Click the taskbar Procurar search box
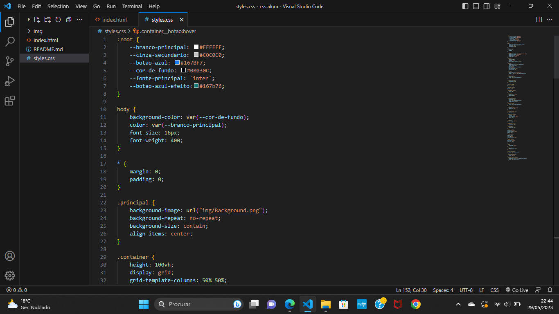559x314 pixels. click(198, 304)
